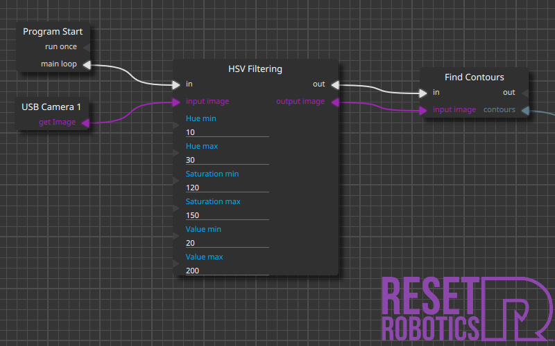
Task: Click the HSV Filtering out port arrow
Action: tap(335, 84)
